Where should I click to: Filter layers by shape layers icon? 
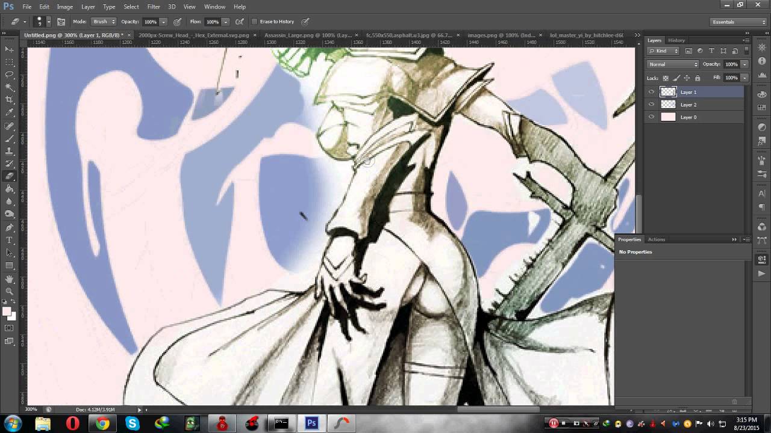(x=723, y=51)
